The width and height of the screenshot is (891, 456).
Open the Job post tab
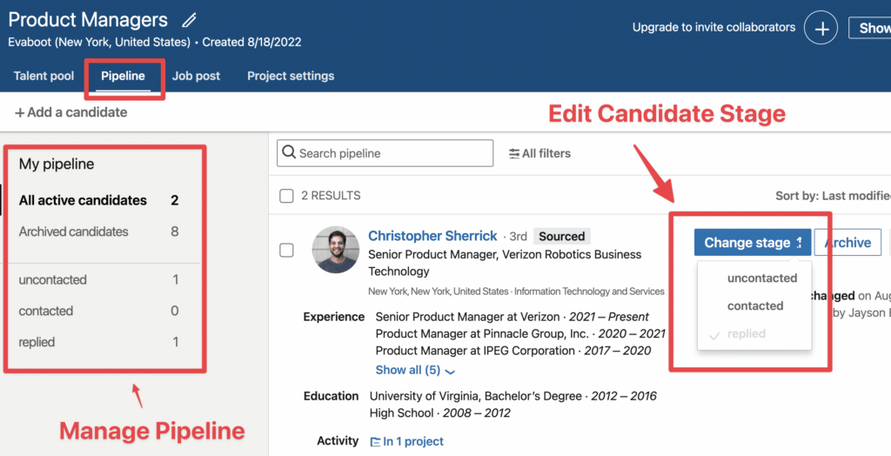pyautogui.click(x=196, y=77)
